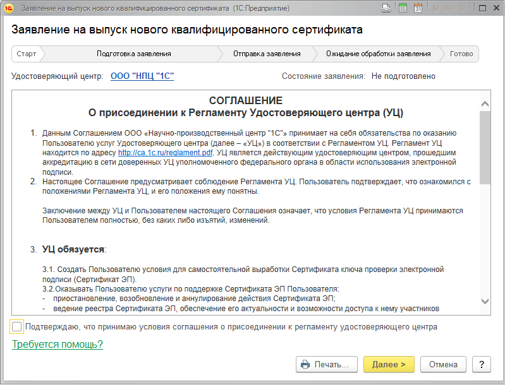Open the http://ca.1c.ru/reglament.pdf link
The image size is (505, 385).
[165, 153]
